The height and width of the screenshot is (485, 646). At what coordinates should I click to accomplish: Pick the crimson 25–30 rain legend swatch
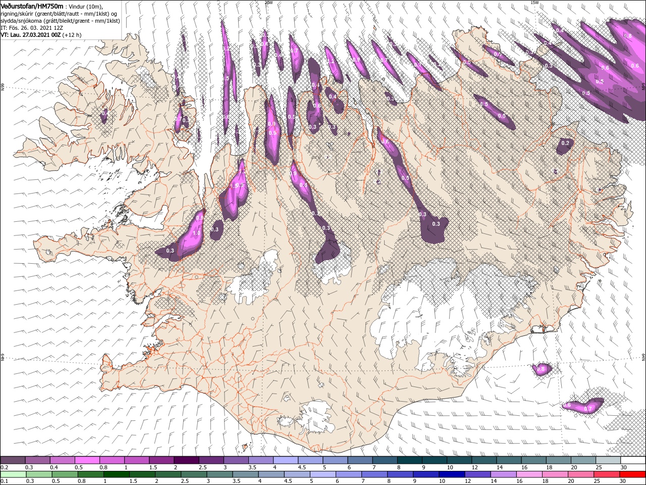[606, 474]
